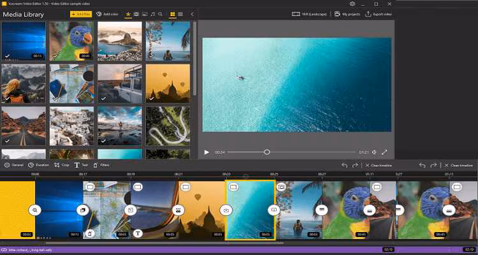478x255 pixels.
Task: Filter library by audio music note icon
Action: tap(152, 13)
